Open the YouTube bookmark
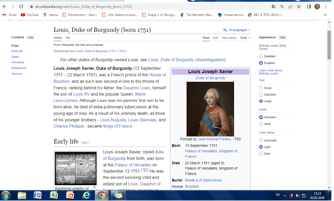This screenshot has height=201, width=334. (x=30, y=15)
